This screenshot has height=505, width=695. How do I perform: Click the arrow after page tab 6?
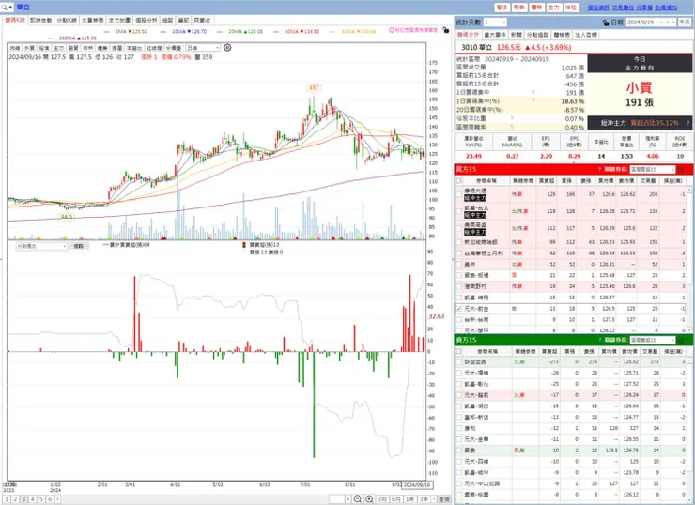[x=57, y=499]
